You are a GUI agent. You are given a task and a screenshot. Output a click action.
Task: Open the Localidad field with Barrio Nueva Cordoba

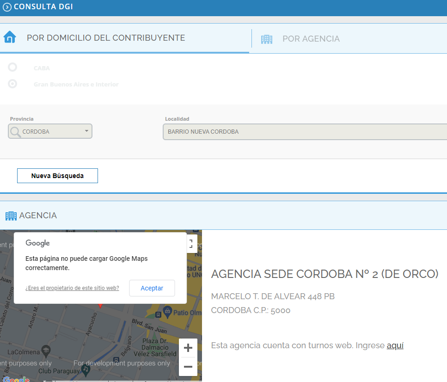[304, 132]
